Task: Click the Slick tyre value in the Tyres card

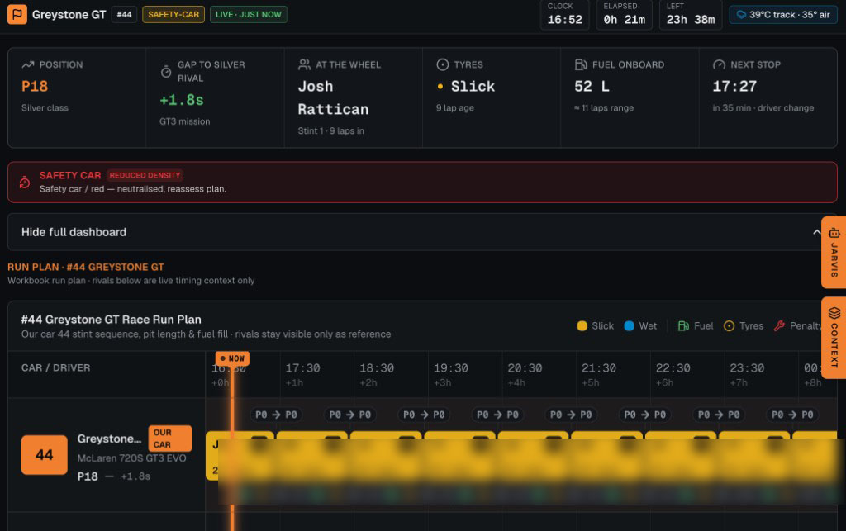Action: coord(473,86)
